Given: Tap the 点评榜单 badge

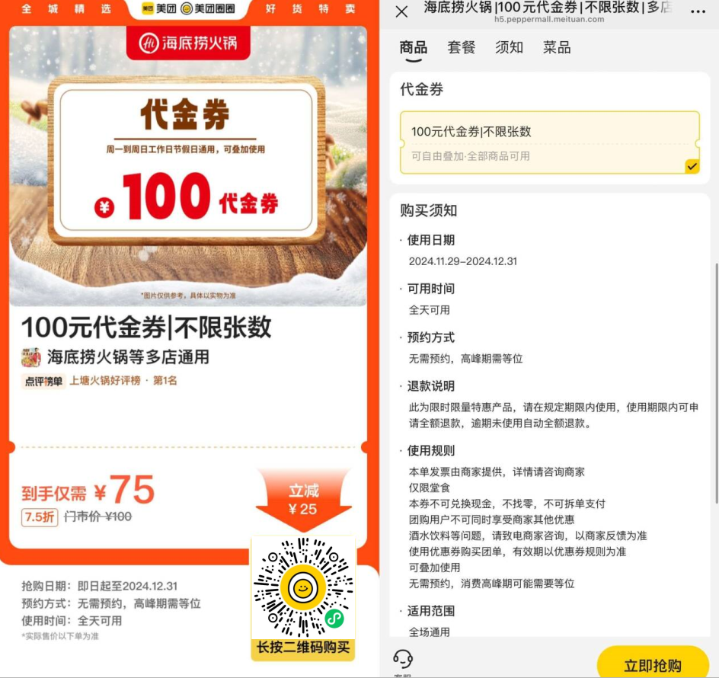Looking at the screenshot, I should coord(43,381).
